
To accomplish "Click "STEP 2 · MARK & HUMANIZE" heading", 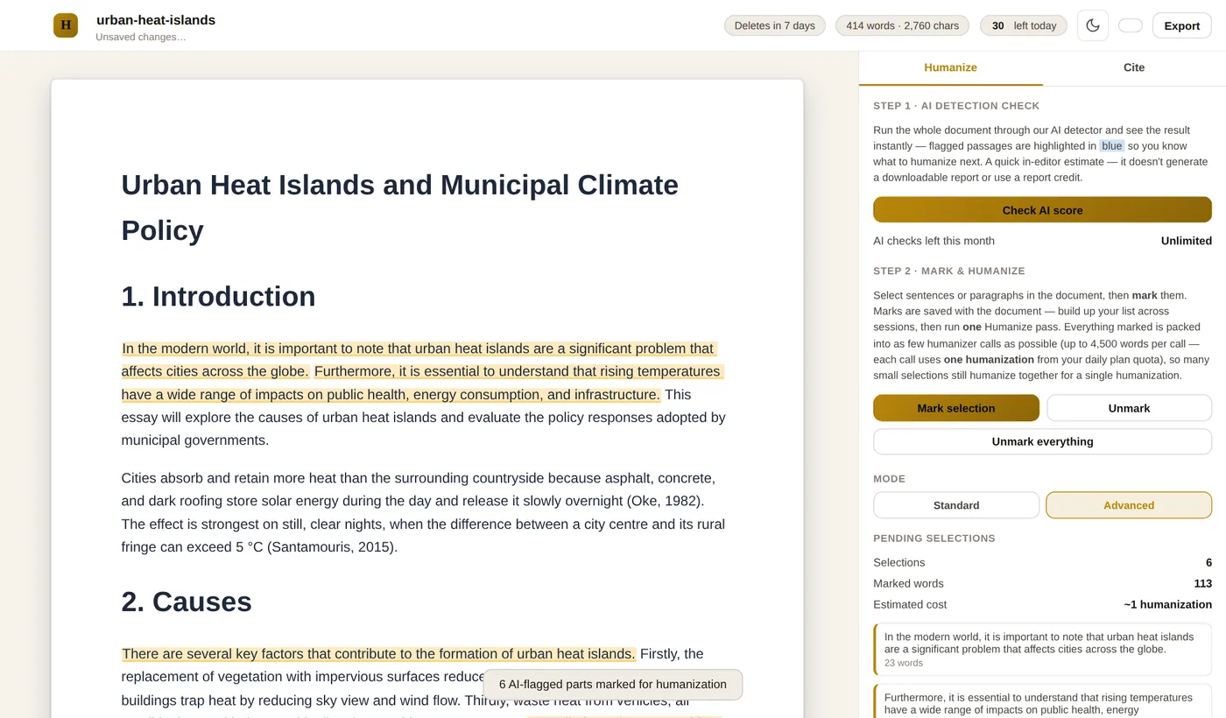I will point(949,271).
